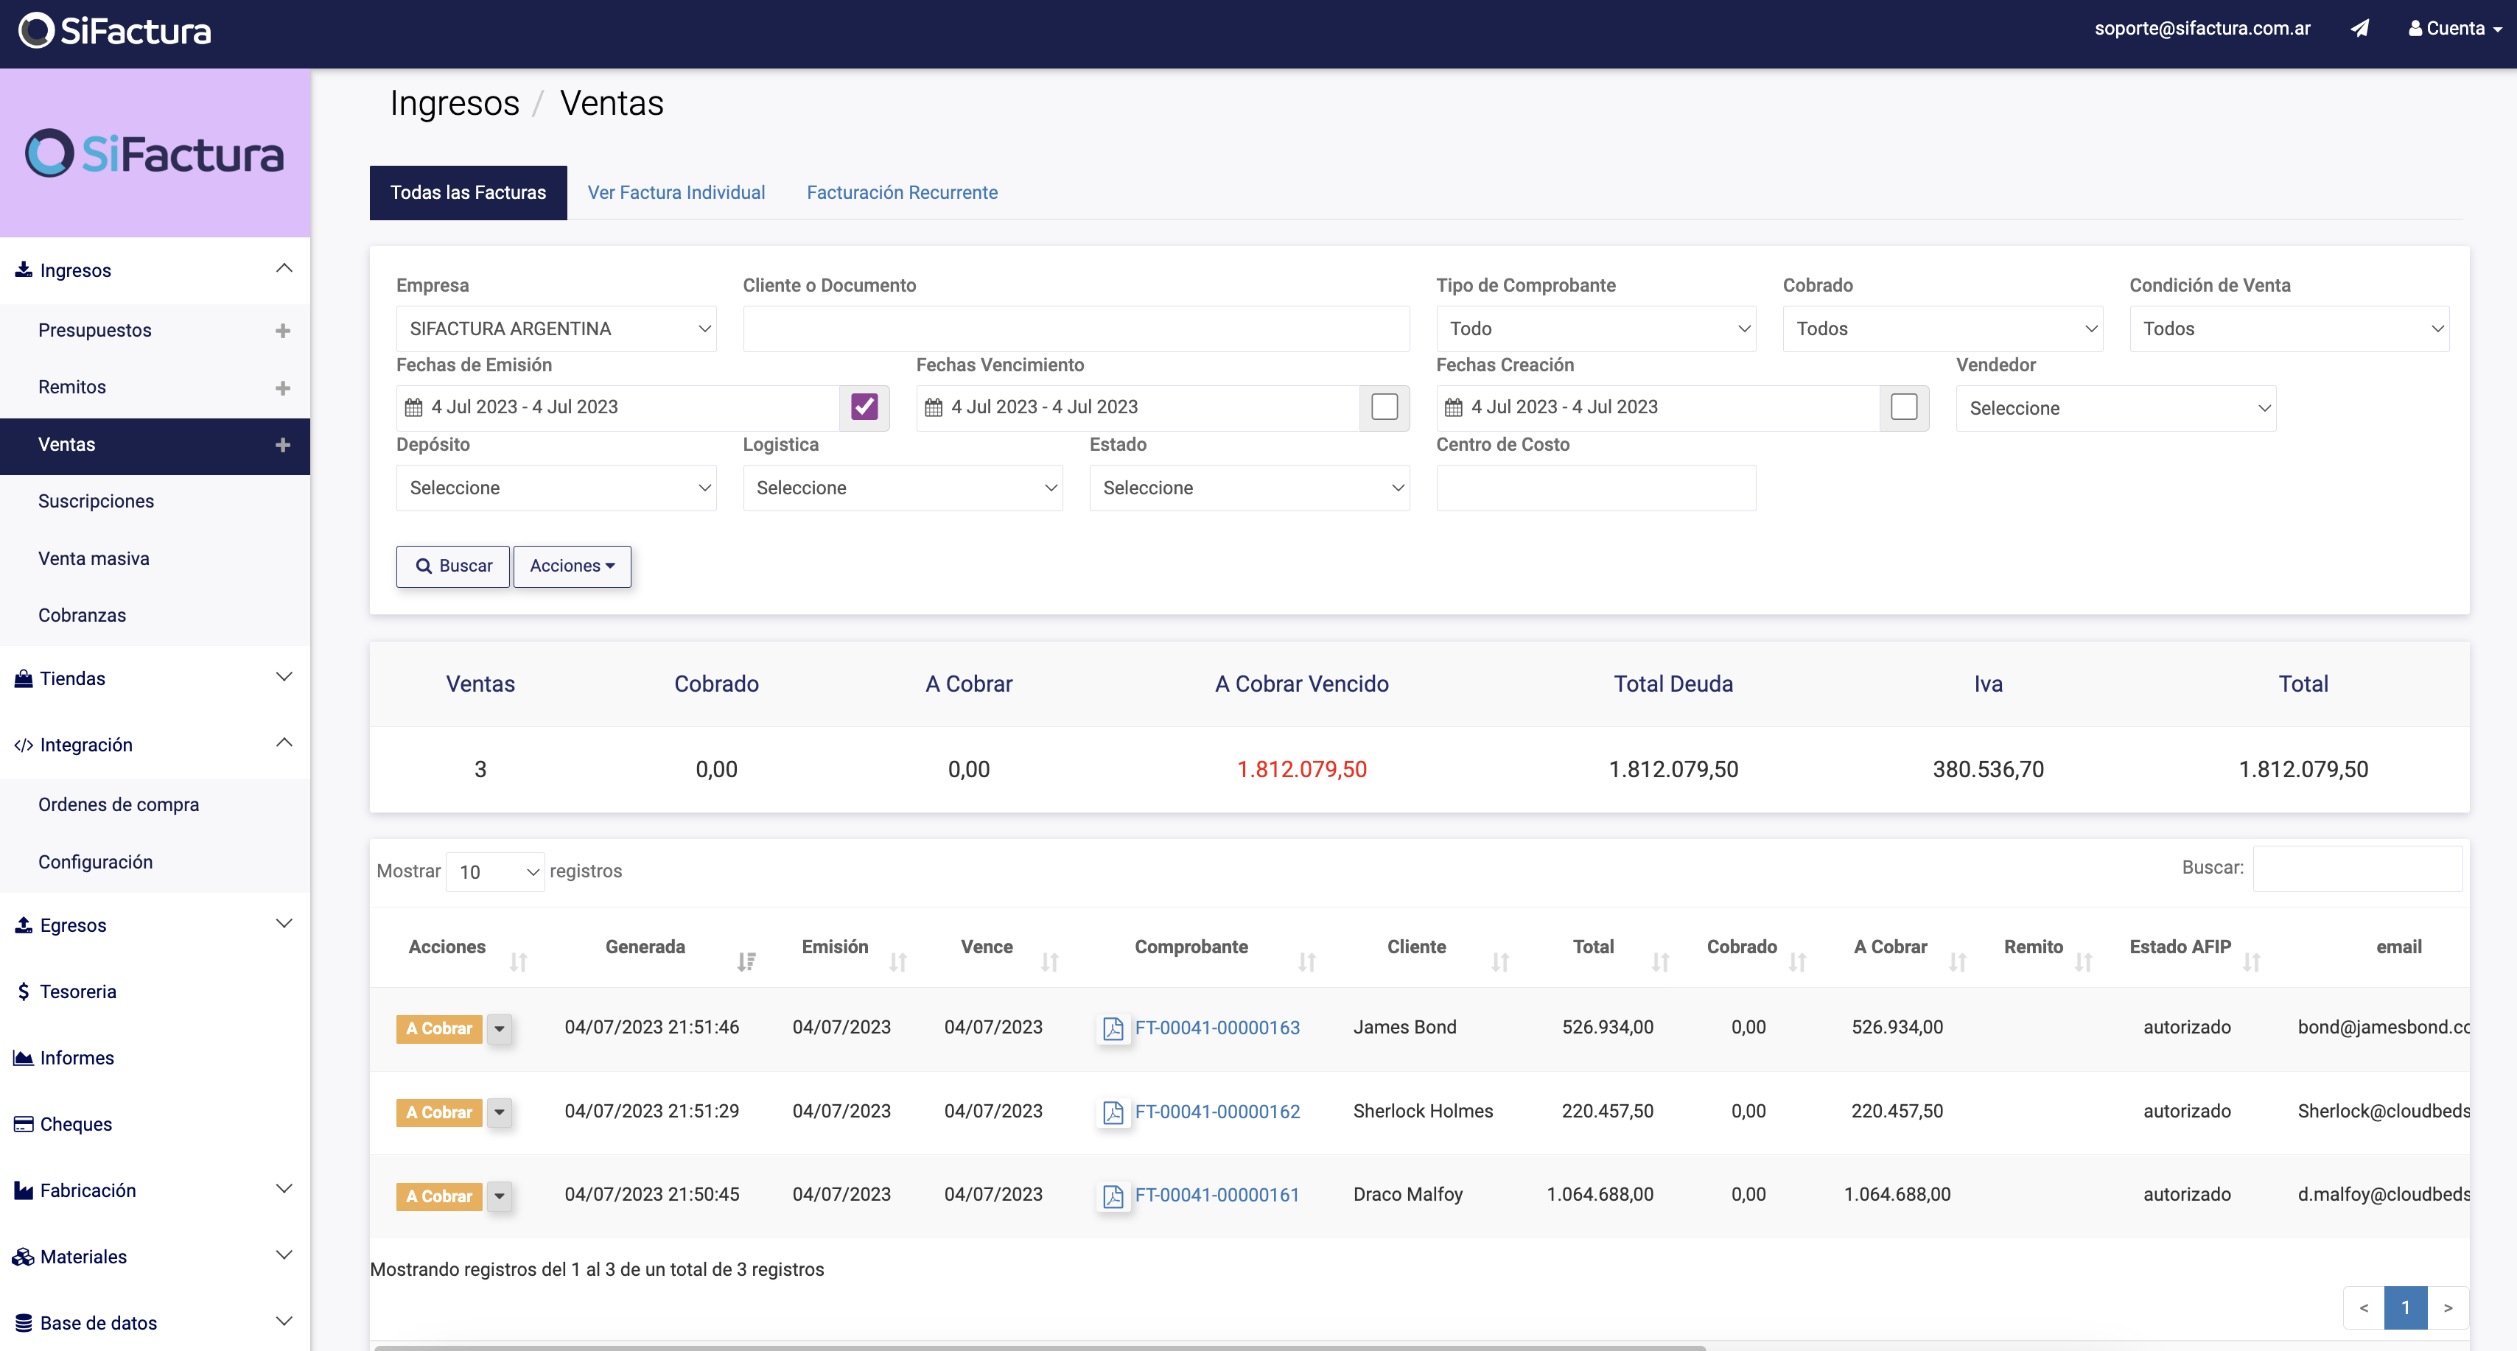Open PDF icon for Draco Malfoy invoice
Image resolution: width=2517 pixels, height=1351 pixels.
pos(1113,1196)
